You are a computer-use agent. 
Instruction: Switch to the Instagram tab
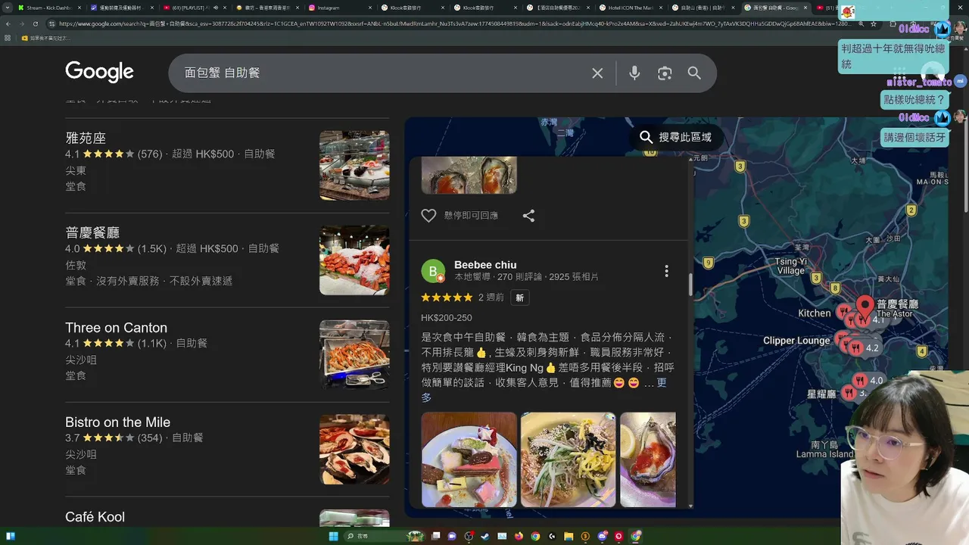pyautogui.click(x=340, y=8)
